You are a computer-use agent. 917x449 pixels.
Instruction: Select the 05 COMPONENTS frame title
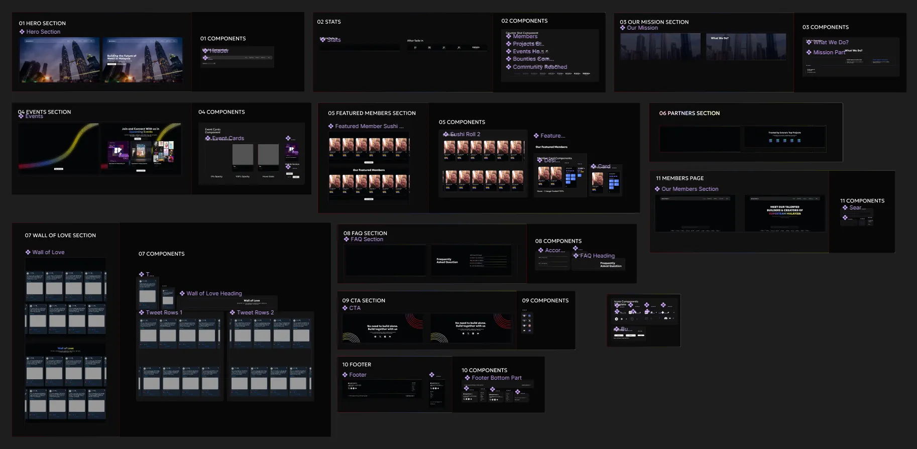(x=462, y=122)
